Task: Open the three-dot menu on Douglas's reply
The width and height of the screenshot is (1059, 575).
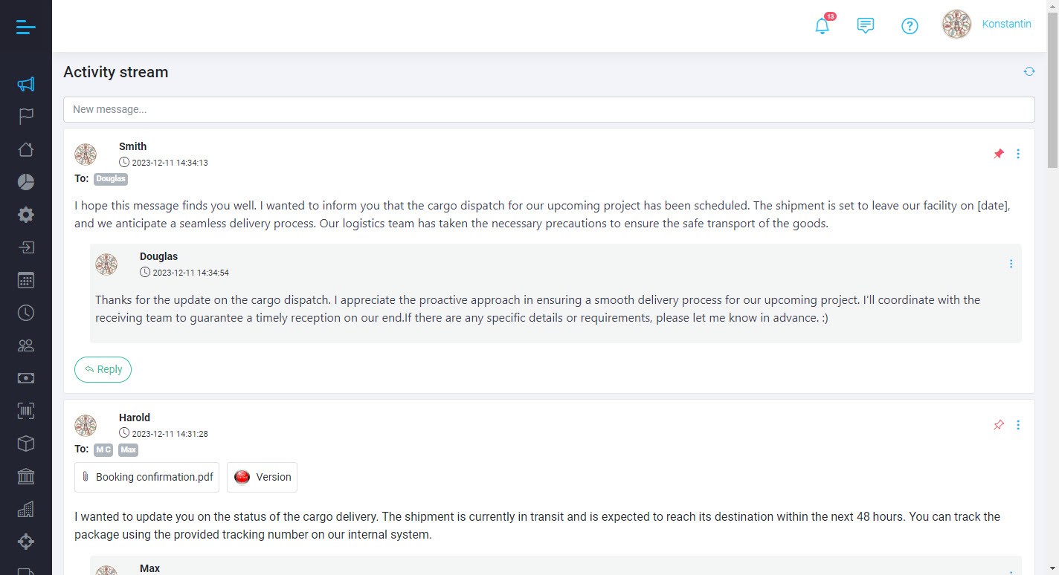Action: pyautogui.click(x=1011, y=264)
